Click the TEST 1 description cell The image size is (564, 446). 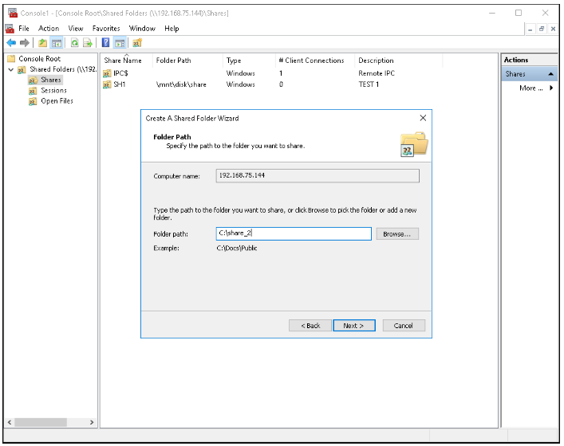[x=369, y=84]
